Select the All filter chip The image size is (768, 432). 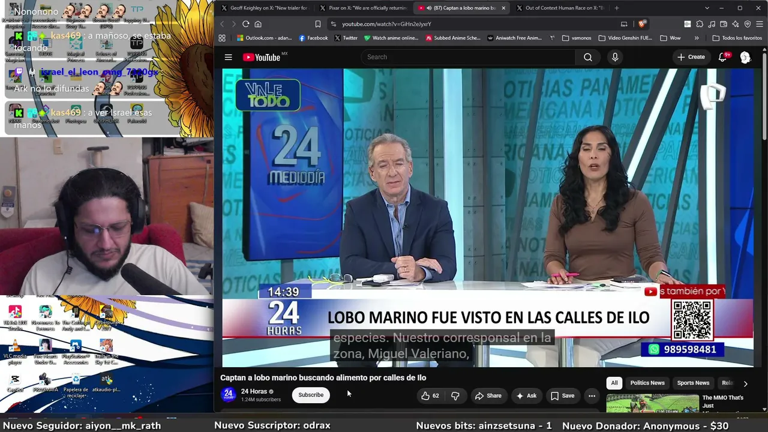pyautogui.click(x=614, y=383)
